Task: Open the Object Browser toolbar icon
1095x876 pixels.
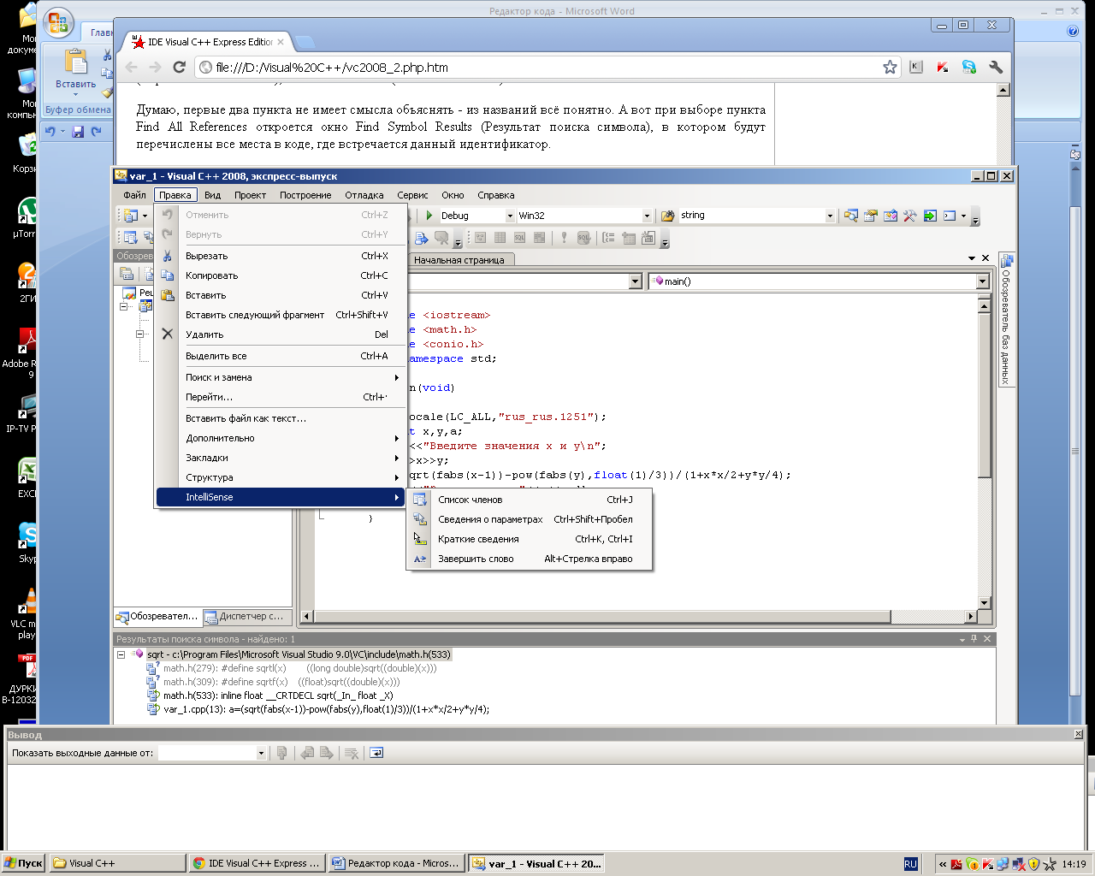Action: pyautogui.click(x=891, y=216)
